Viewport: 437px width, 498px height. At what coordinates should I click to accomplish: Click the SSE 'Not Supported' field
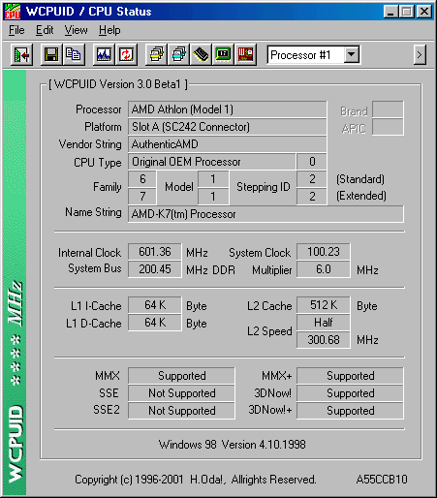(181, 393)
